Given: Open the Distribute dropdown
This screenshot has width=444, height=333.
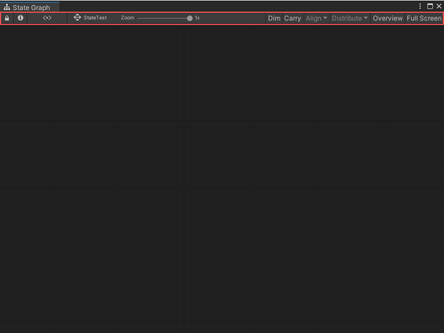Looking at the screenshot, I should [350, 18].
